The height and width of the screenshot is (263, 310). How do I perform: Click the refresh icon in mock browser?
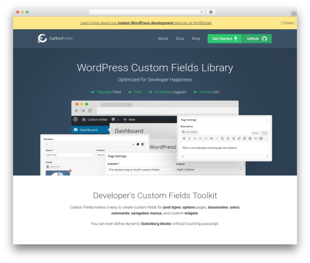pos(90,111)
